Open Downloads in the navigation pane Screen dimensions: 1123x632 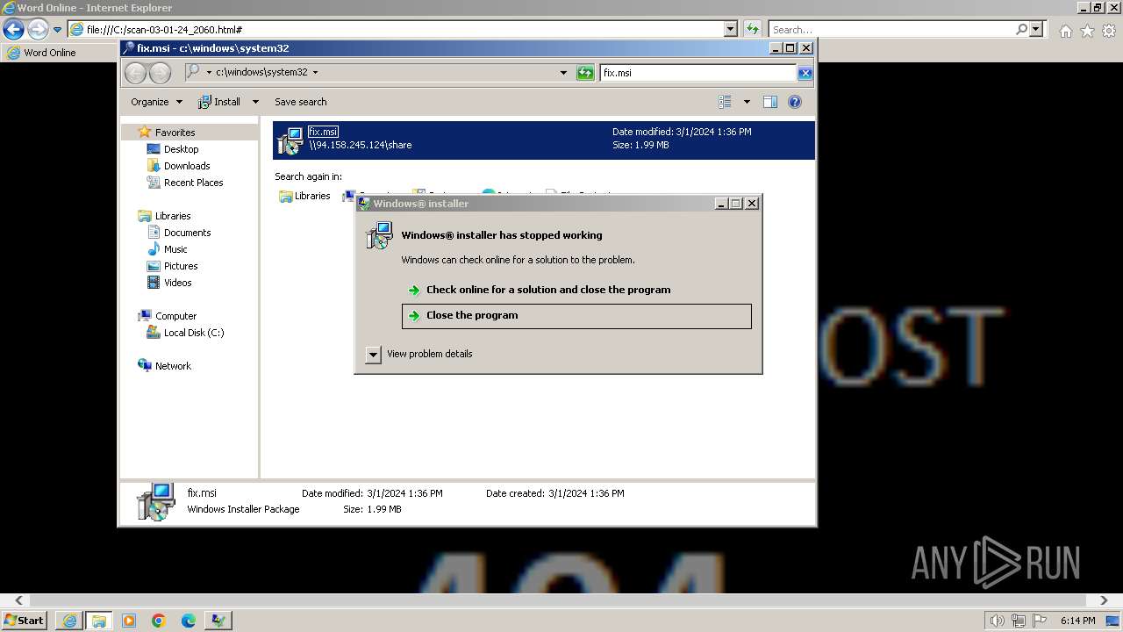(186, 166)
